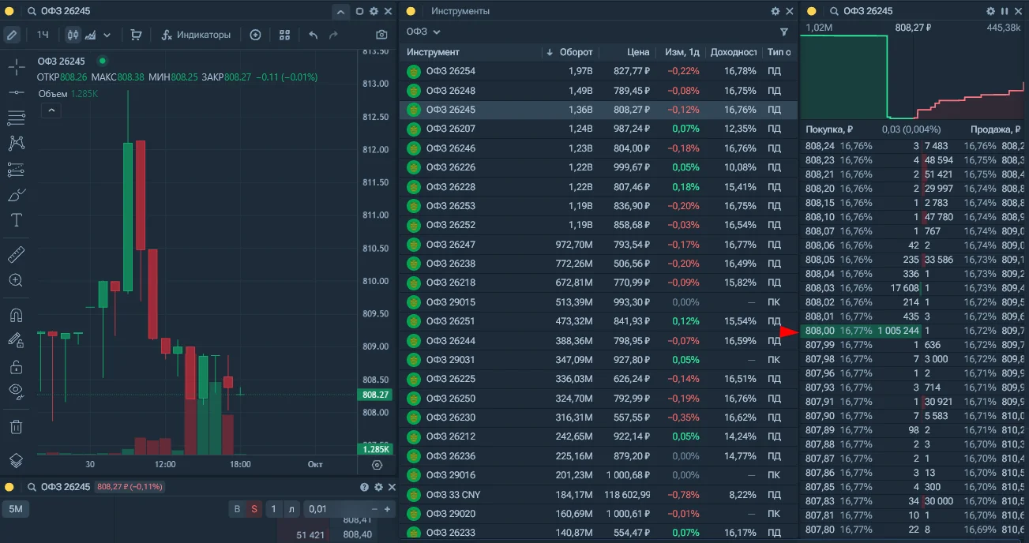Image resolution: width=1029 pixels, height=543 pixels.
Task: Open the 1Ч timeframe selector
Action: (43, 35)
